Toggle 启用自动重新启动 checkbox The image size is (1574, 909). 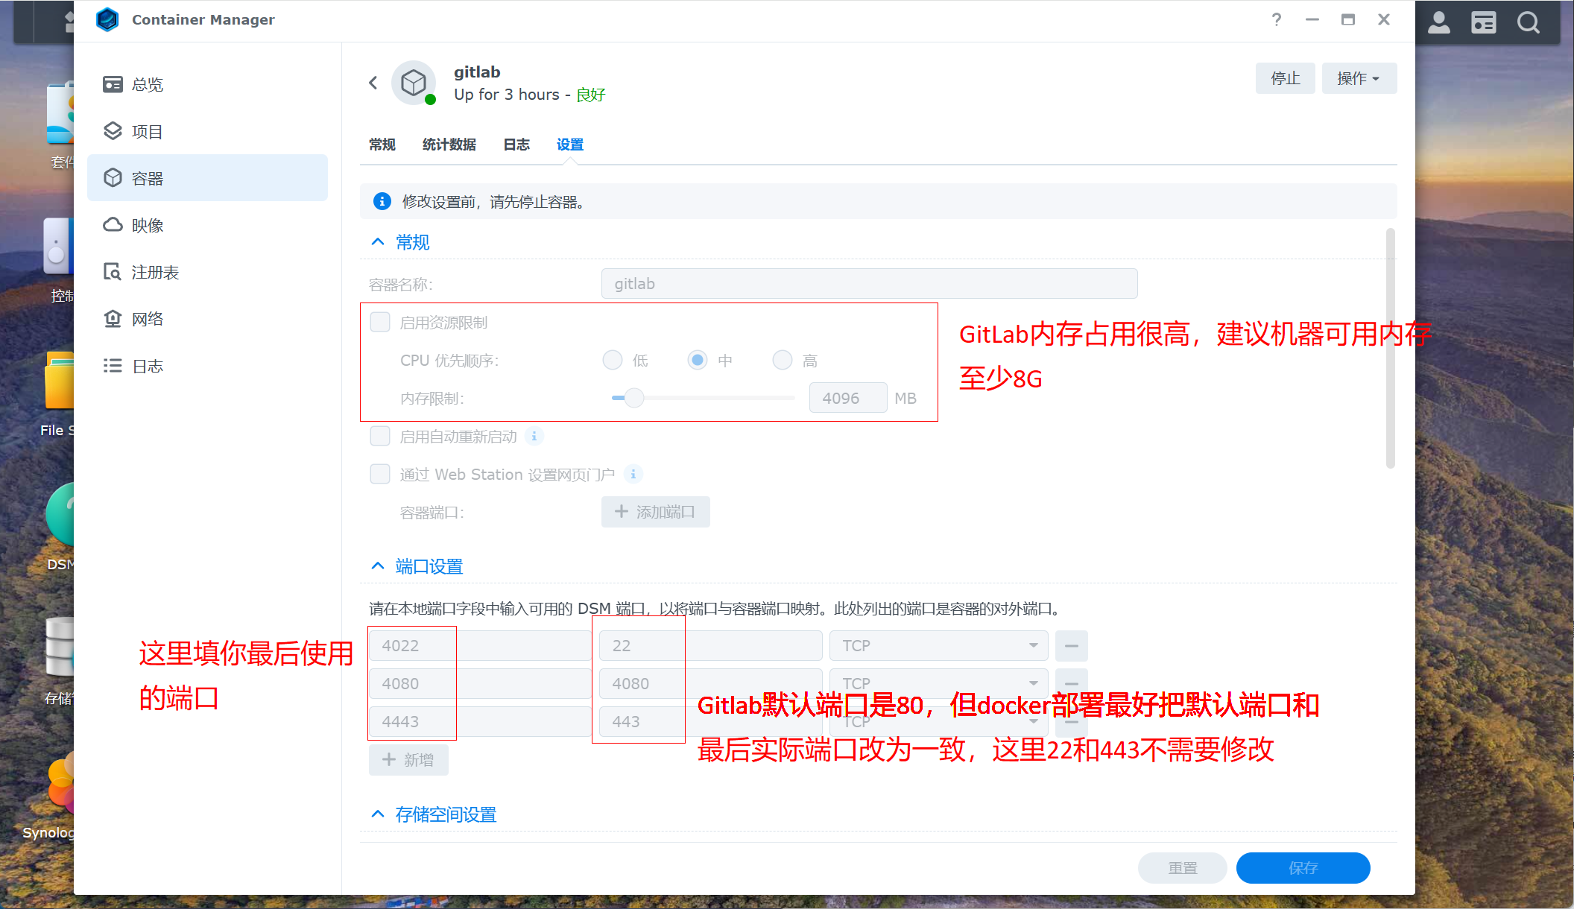[x=380, y=436]
